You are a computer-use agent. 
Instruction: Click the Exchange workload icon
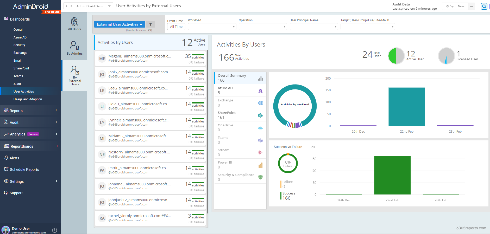tap(260, 103)
